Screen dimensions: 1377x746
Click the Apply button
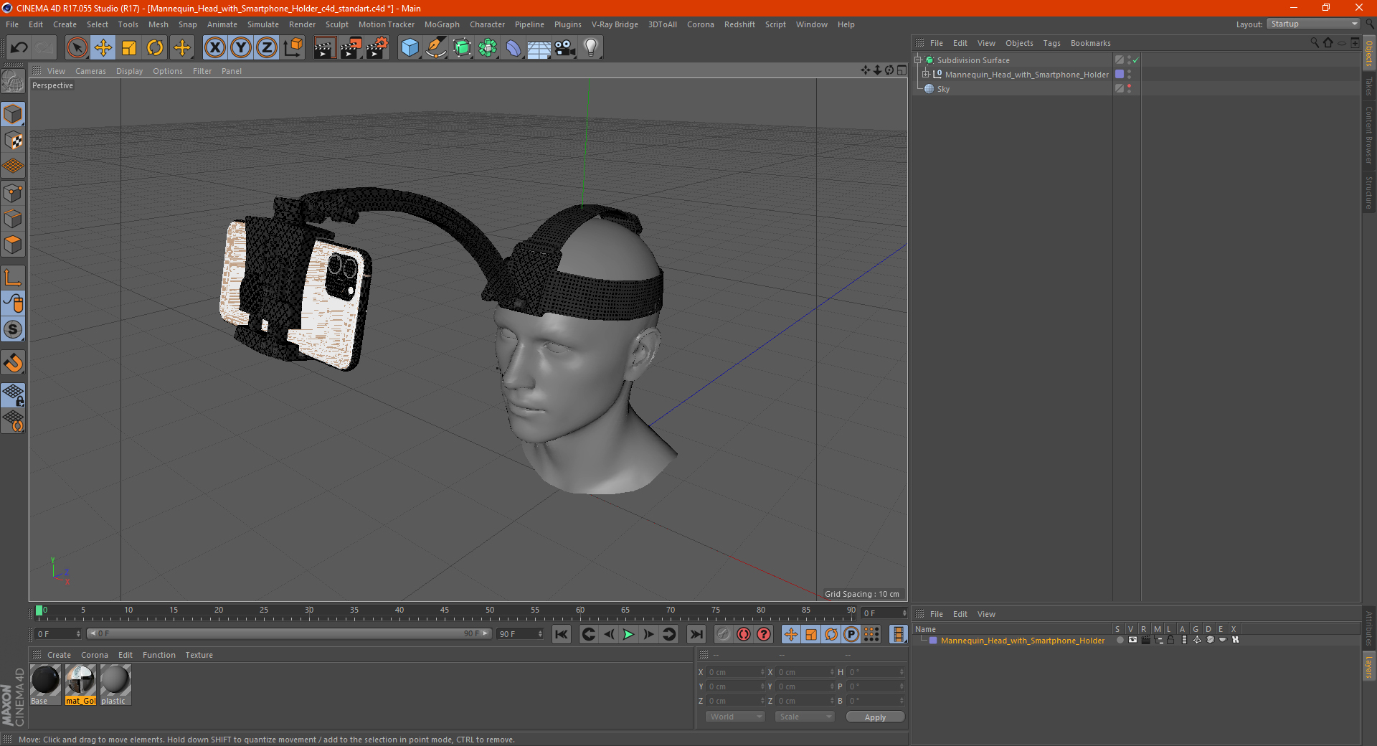(875, 717)
